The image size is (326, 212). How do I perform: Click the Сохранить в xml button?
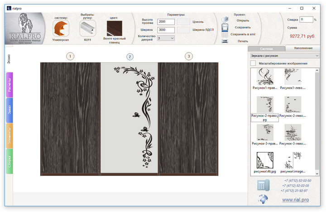pos(243,34)
